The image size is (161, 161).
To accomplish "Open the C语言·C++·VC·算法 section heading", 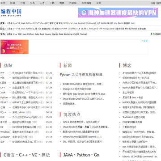I will pyautogui.click(x=27, y=155).
